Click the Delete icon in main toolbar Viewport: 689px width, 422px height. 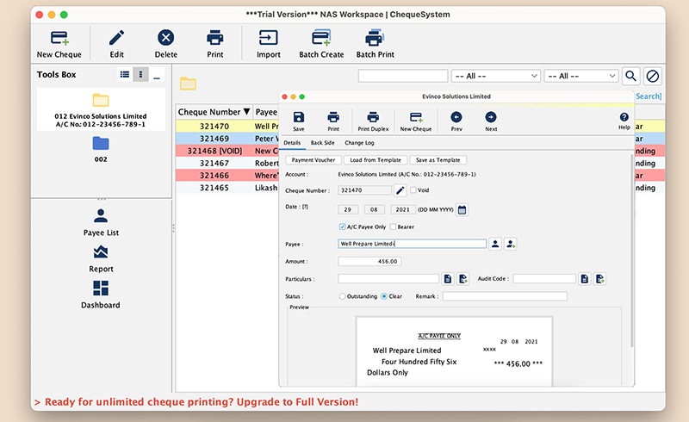coord(166,38)
